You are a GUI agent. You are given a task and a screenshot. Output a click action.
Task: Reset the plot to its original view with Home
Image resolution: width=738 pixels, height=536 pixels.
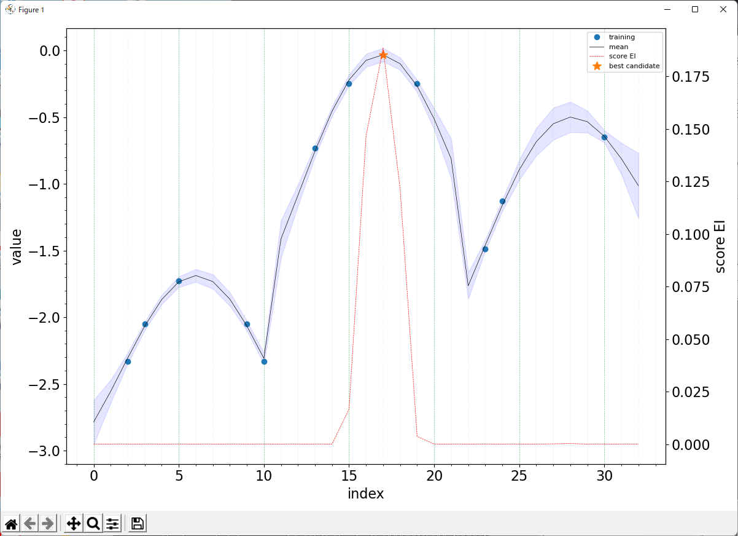tap(11, 524)
